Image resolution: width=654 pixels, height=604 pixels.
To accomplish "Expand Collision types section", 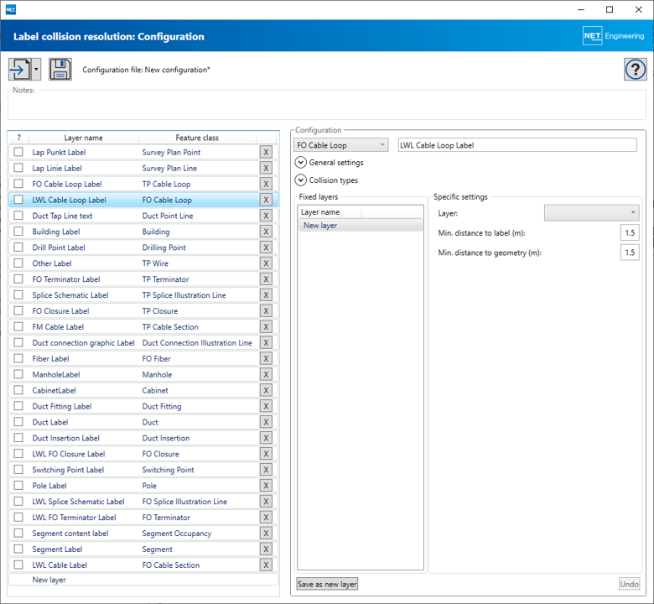I will 301,180.
